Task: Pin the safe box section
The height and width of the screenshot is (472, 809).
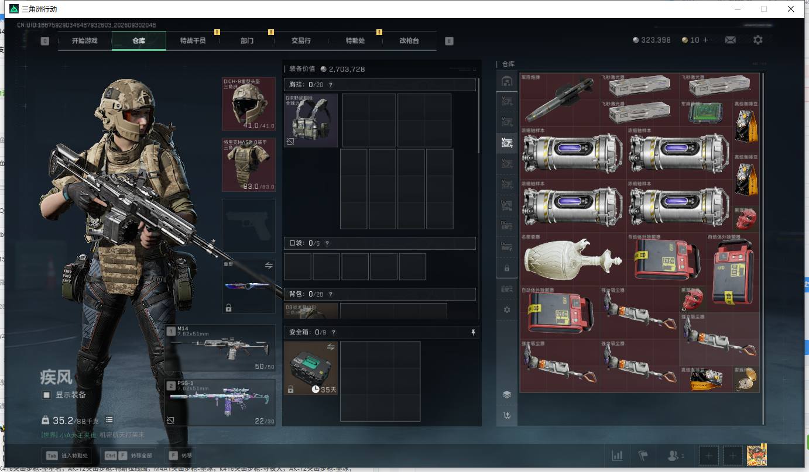Action: (474, 332)
